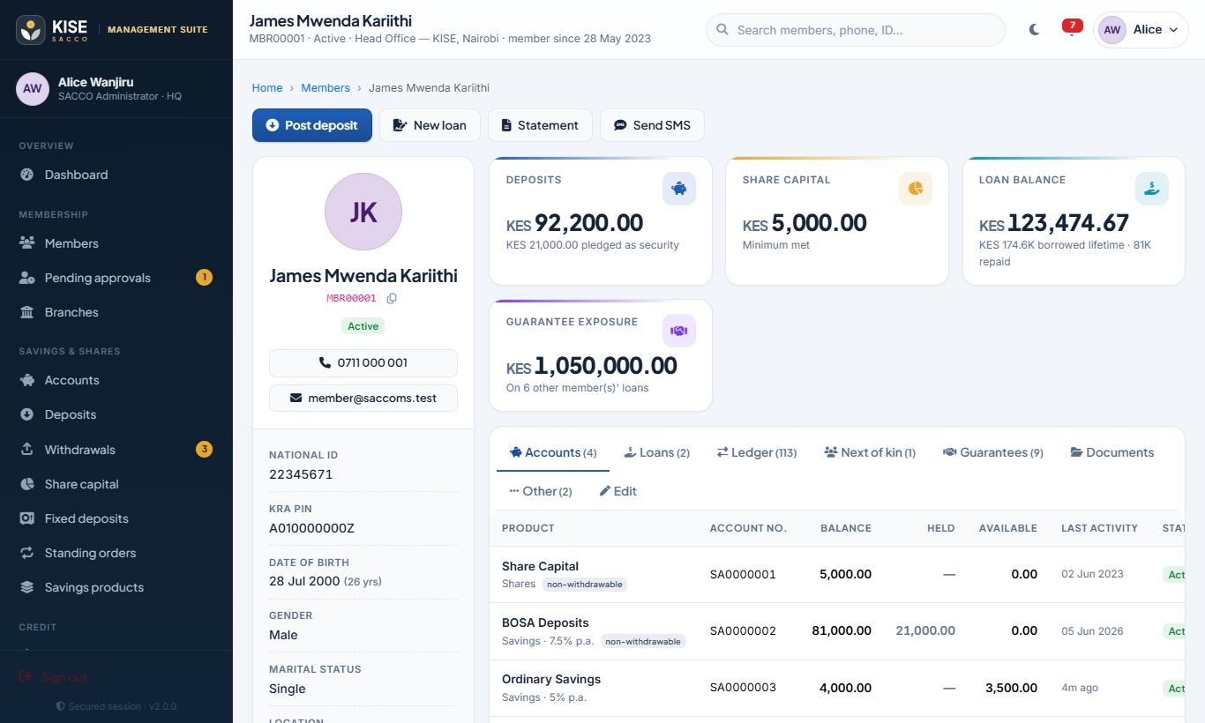Screen dimensions: 1205x723
Task: Click the search members input field
Action: 856,30
